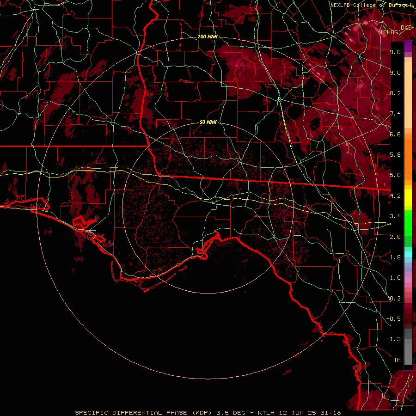The height and width of the screenshot is (416, 416).
Task: Click the "(KDP)" text in caption
Action: pyautogui.click(x=202, y=413)
